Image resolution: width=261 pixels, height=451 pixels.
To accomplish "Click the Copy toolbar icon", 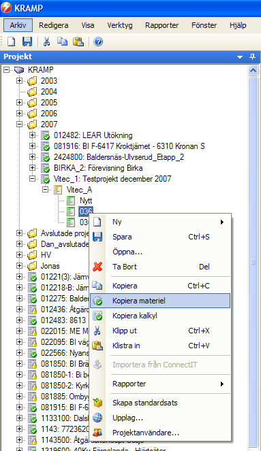I will tap(62, 41).
